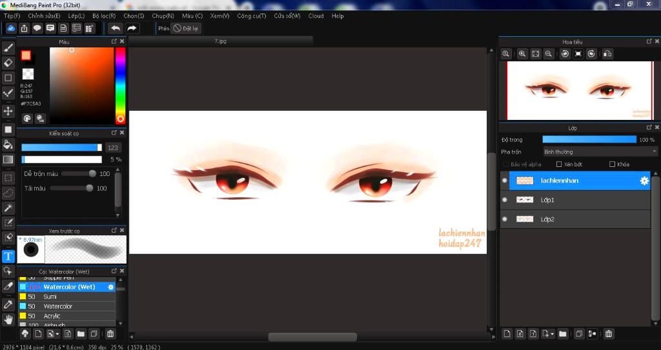
Task: Toggle visibility of Lớp2 layer
Action: point(505,219)
